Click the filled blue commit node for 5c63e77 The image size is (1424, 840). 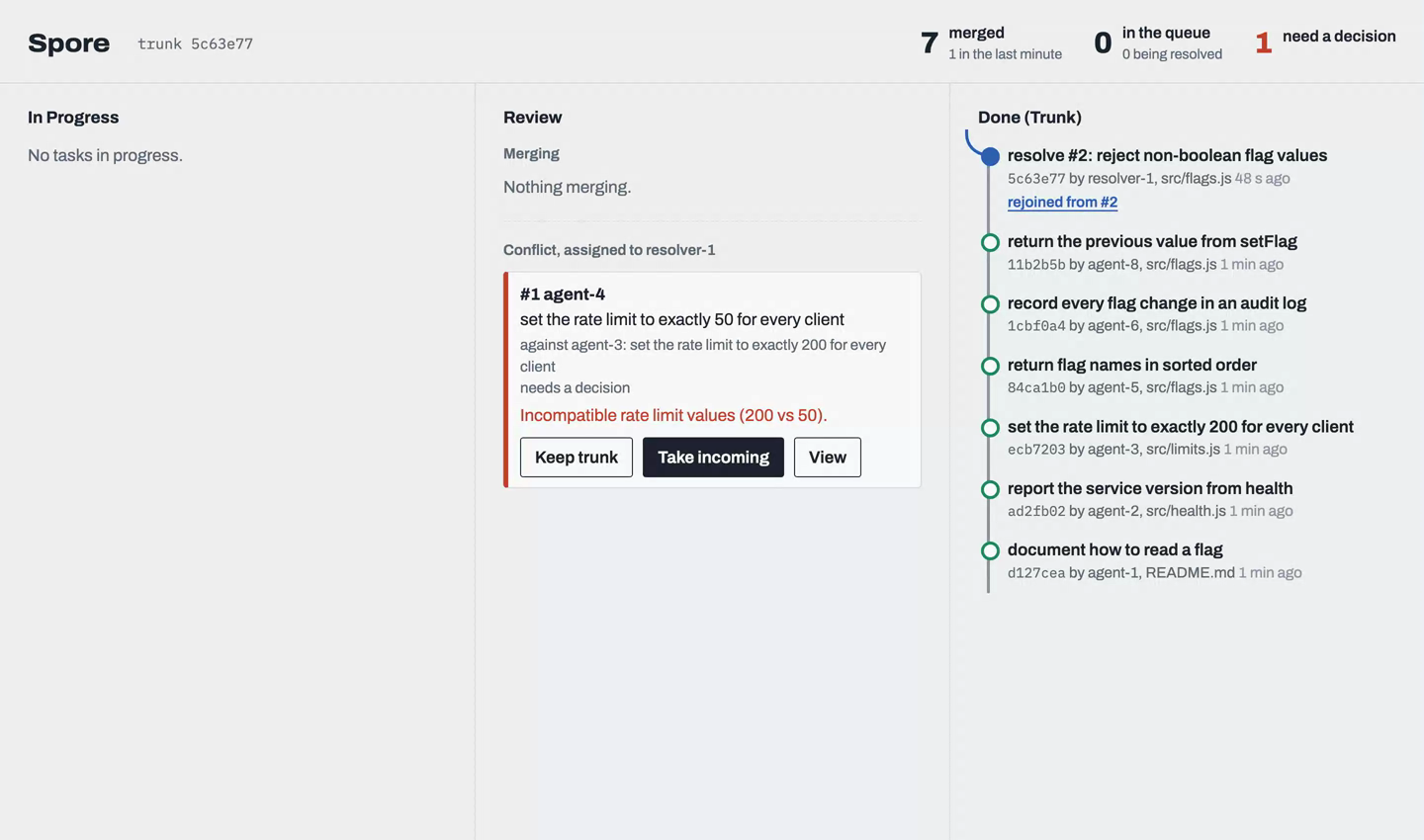pos(990,156)
